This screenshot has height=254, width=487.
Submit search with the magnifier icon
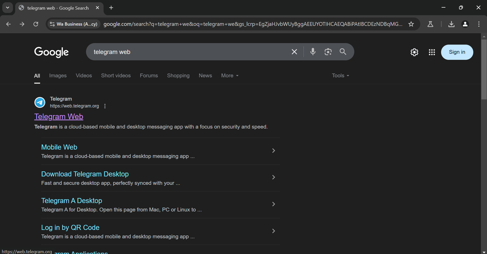click(x=343, y=52)
